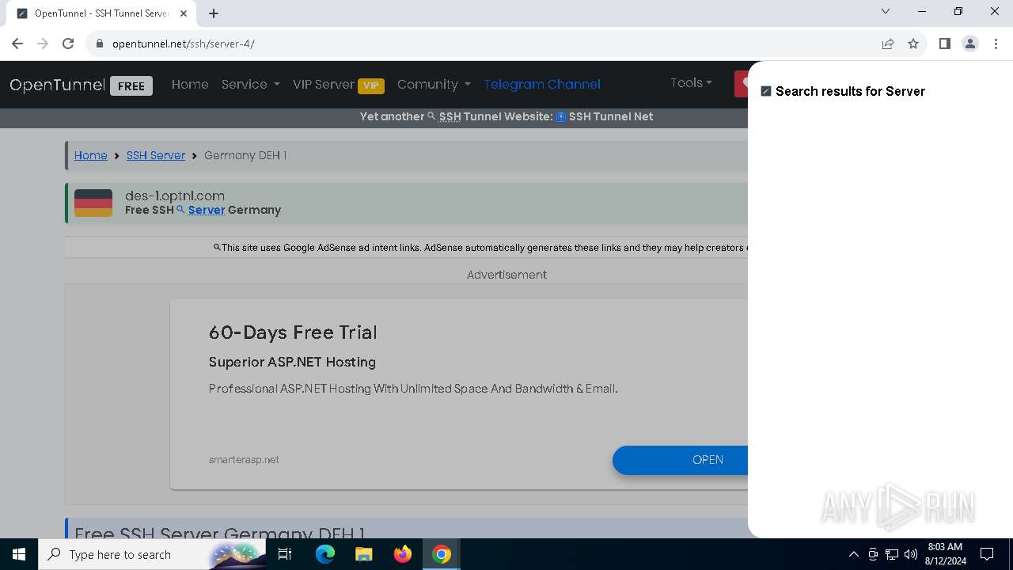Open clock showing 8:03 AM
Image resolution: width=1013 pixels, height=570 pixels.
945,554
